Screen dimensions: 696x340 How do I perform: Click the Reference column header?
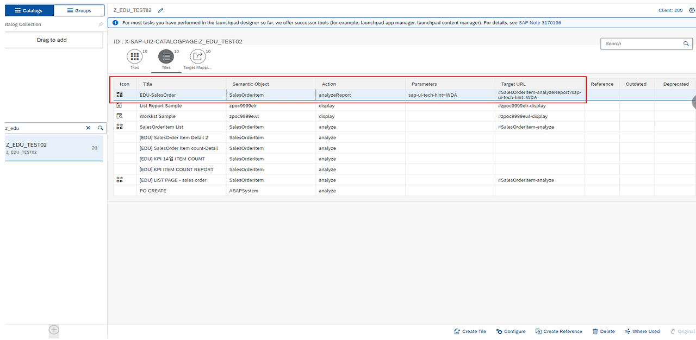coord(602,84)
